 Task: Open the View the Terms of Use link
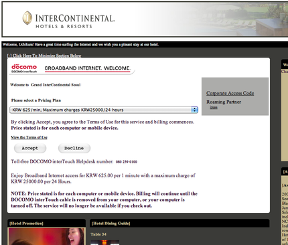pos(29,137)
